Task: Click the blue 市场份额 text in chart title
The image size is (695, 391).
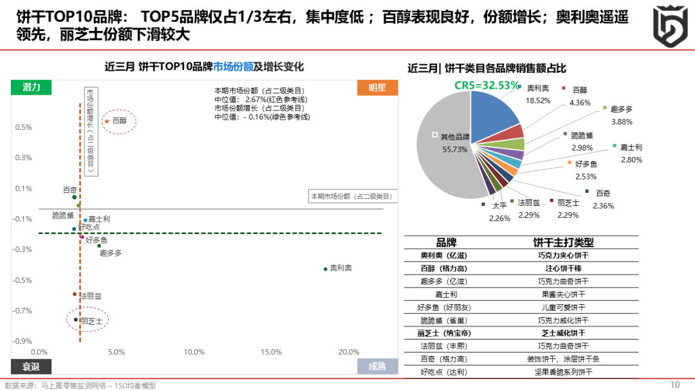Action: [x=233, y=66]
